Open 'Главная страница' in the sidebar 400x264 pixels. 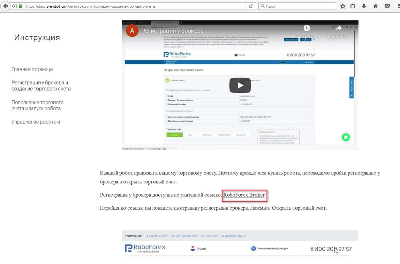[x=32, y=69]
